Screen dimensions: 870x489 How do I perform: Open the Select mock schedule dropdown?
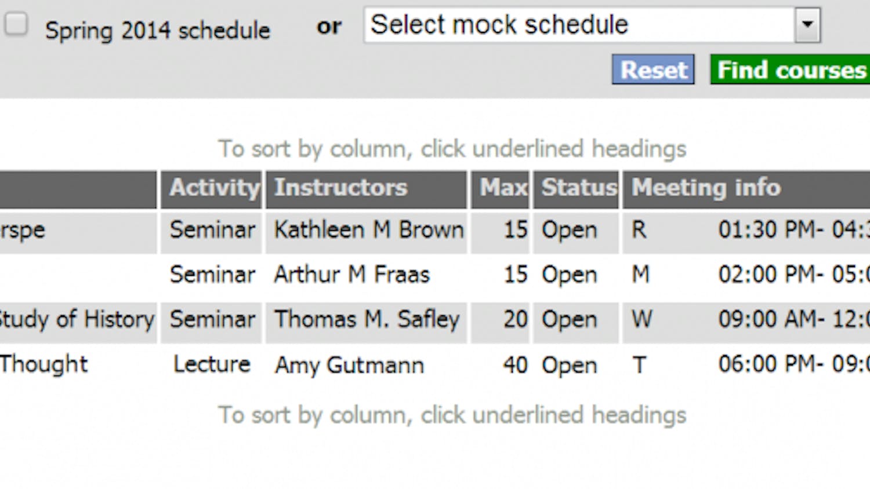click(x=580, y=25)
